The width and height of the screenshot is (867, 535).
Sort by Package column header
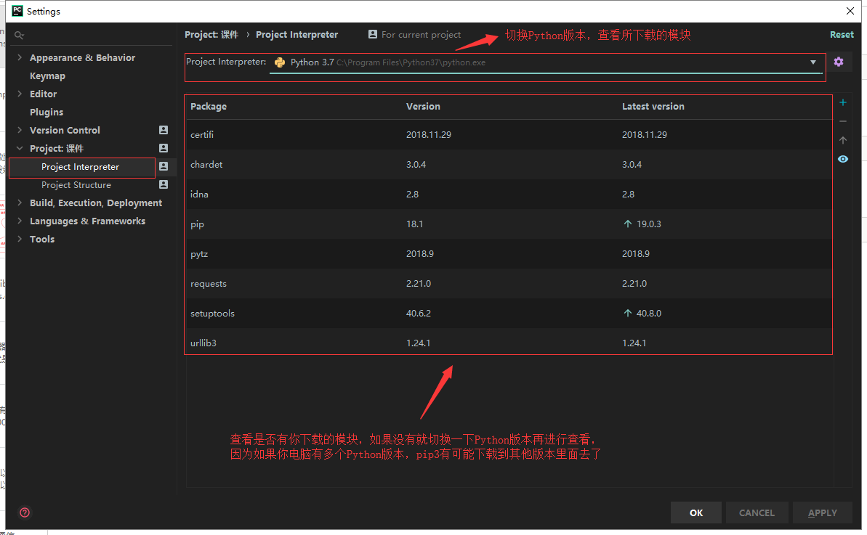click(209, 106)
